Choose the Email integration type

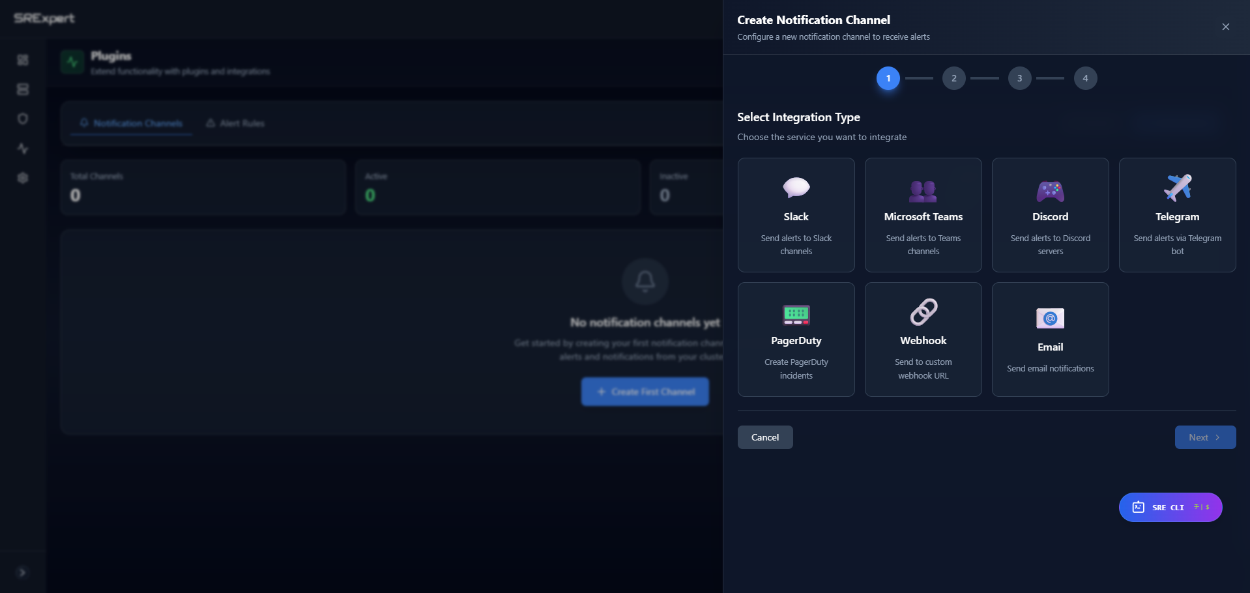(1050, 339)
